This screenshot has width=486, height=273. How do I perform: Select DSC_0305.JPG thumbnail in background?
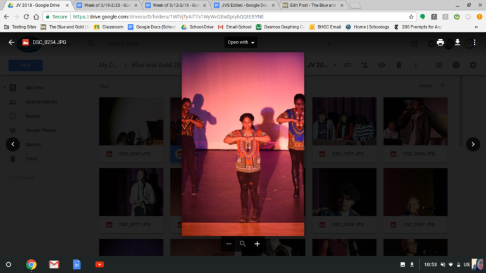pyautogui.click(x=344, y=200)
